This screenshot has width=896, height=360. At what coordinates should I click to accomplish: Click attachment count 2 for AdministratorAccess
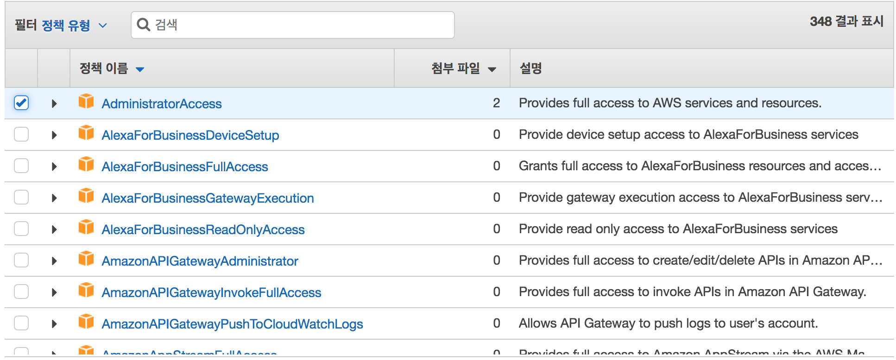point(497,103)
